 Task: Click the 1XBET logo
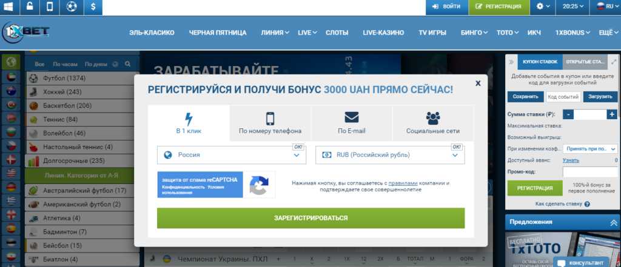pos(25,31)
